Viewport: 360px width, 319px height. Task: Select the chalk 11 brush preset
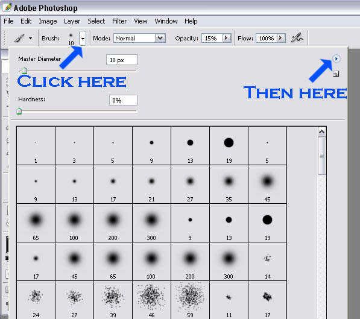tap(229, 300)
